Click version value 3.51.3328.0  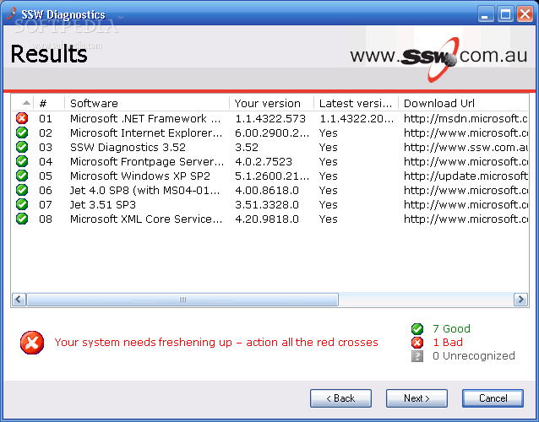[267, 205]
